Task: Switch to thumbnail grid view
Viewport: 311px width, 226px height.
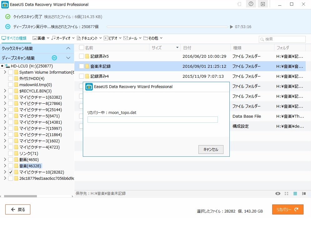Action: (x=286, y=194)
